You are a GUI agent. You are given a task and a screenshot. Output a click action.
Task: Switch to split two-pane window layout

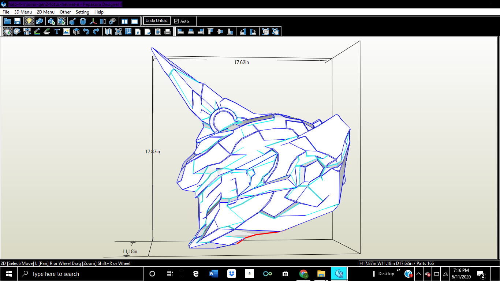click(x=125, y=21)
